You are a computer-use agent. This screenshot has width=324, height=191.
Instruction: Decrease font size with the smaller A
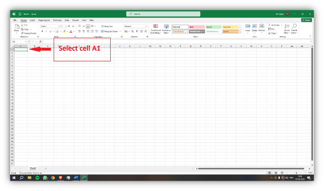pos(73,26)
